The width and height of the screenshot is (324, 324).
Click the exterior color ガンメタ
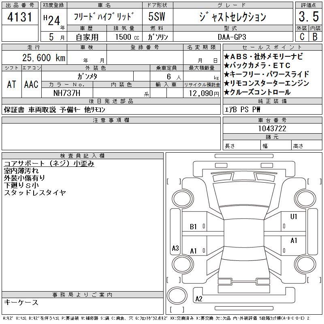point(87,77)
